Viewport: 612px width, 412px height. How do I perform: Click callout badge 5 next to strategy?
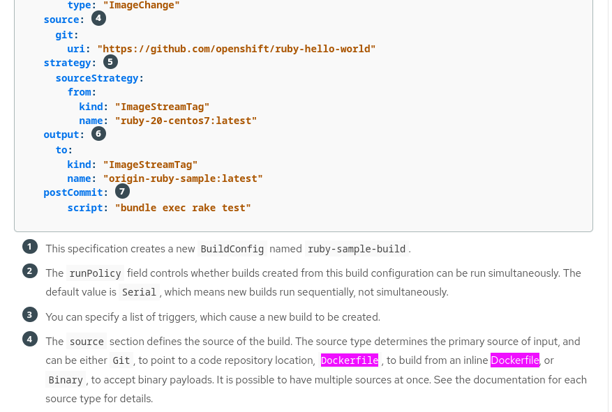(x=110, y=61)
